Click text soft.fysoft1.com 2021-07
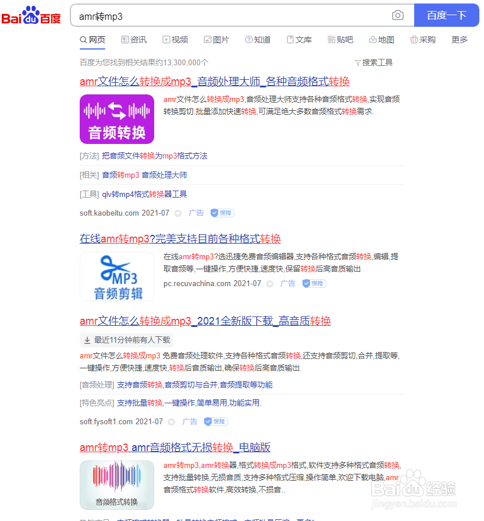Viewport: 484px width, 521px height. pos(122,422)
